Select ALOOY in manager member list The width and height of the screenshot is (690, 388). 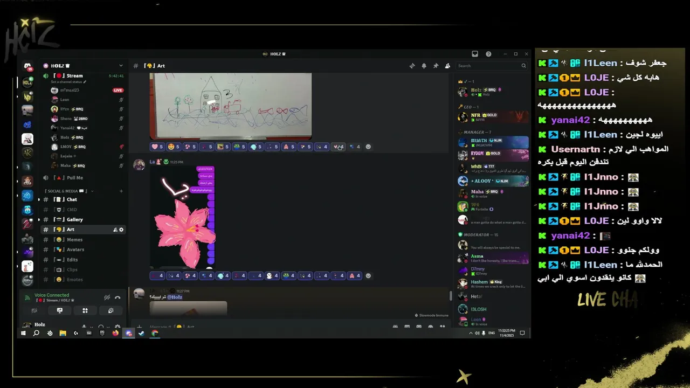tap(493, 181)
